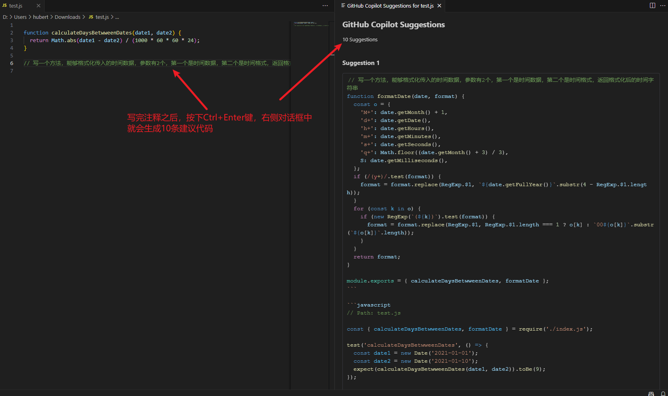The image size is (668, 396).
Task: Click line number 3 in the gutter
Action: pos(12,40)
